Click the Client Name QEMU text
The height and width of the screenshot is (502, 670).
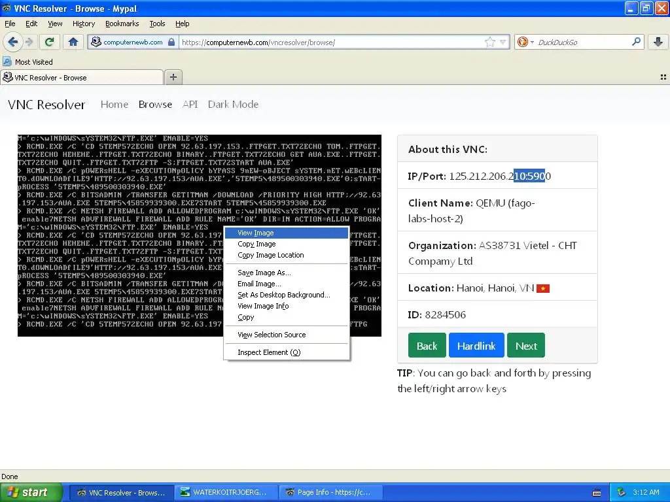pyautogui.click(x=471, y=210)
